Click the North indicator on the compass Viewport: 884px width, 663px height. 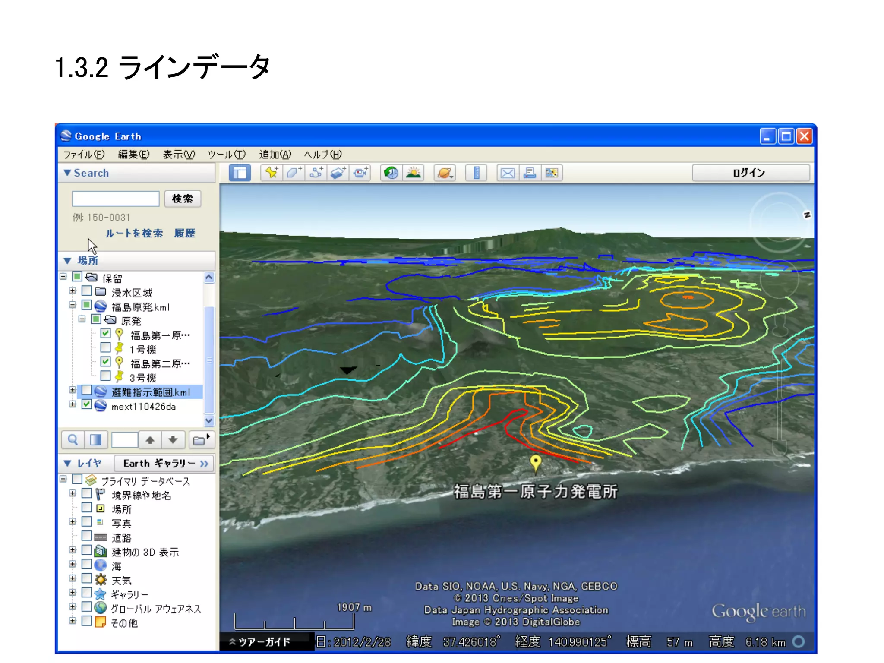(807, 215)
